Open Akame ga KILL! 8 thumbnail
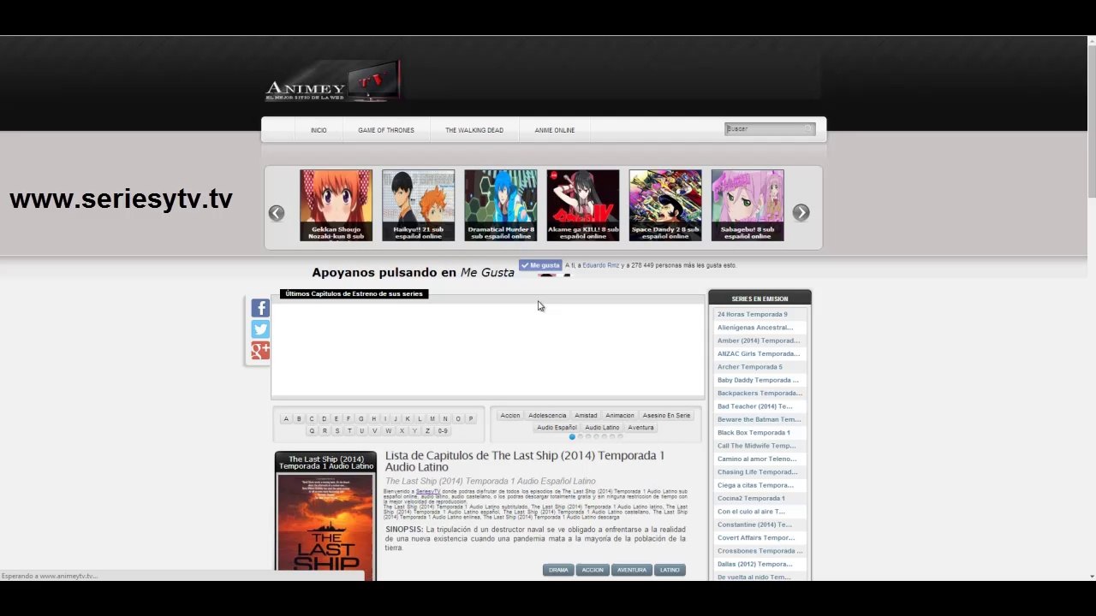This screenshot has width=1096, height=616. 583,205
